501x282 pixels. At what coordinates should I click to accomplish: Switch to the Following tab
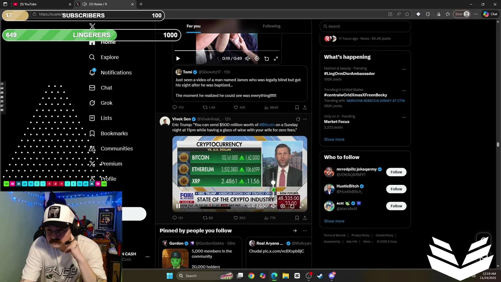coord(272,26)
